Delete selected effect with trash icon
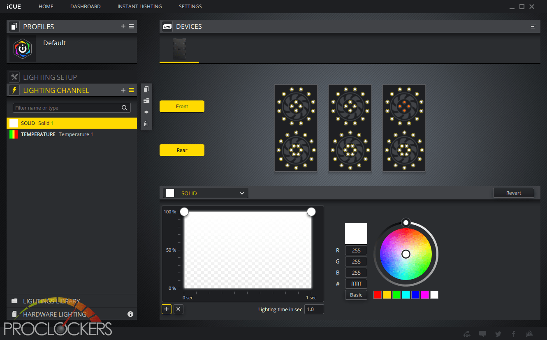Screen dimensions: 547x340 [x=146, y=123]
